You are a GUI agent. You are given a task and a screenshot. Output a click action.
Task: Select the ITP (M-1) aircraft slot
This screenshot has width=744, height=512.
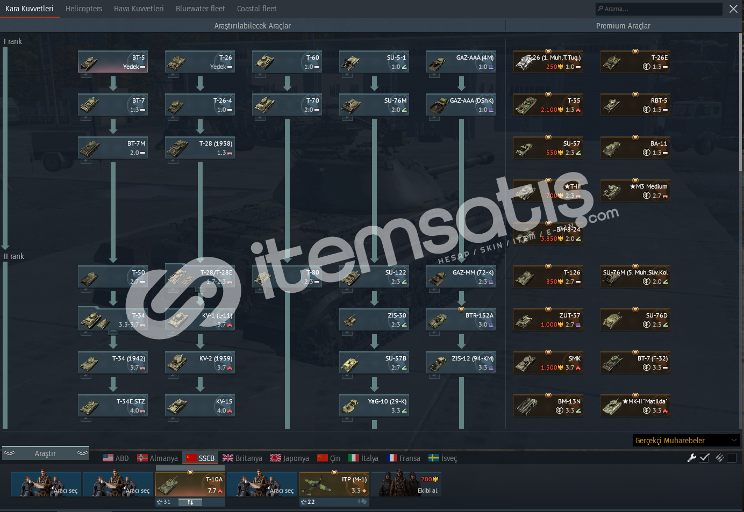(334, 484)
